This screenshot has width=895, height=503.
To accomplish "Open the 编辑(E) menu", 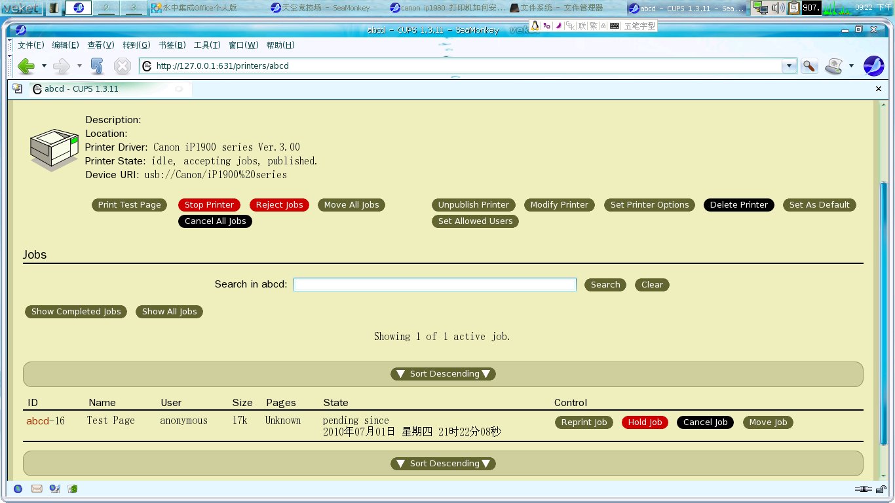I will click(x=66, y=45).
